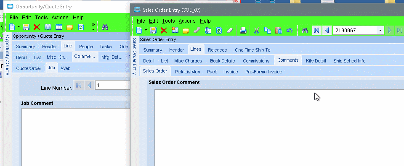Save the quote in Opportunity/Quote Entry
This screenshot has width=404, height=166.
(x=26, y=27)
